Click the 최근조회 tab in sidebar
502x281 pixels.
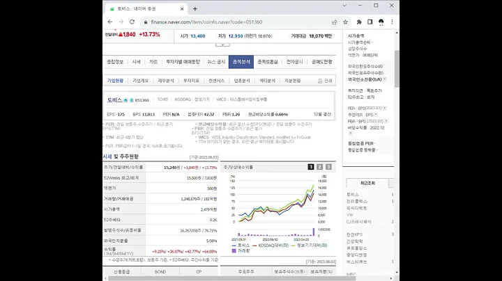click(367, 184)
